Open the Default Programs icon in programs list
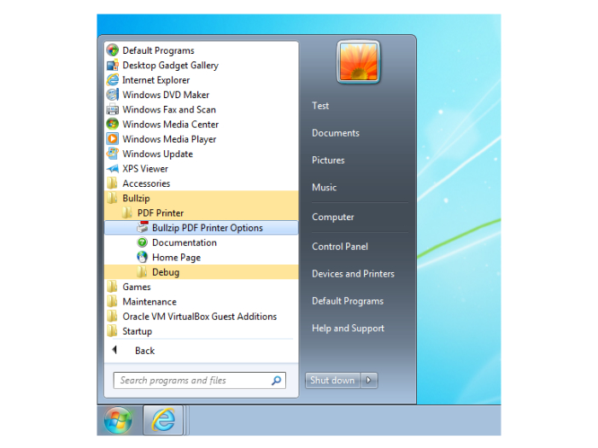Image resolution: width=598 pixels, height=448 pixels. pyautogui.click(x=113, y=50)
